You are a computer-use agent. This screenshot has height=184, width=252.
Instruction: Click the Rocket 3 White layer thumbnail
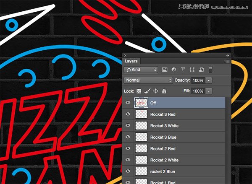coord(141,126)
